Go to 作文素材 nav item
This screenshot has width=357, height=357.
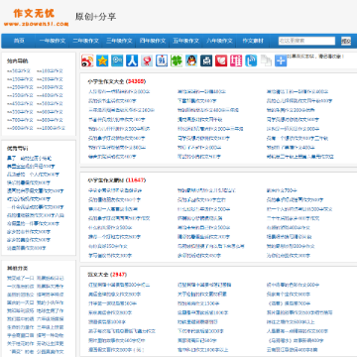253,41
